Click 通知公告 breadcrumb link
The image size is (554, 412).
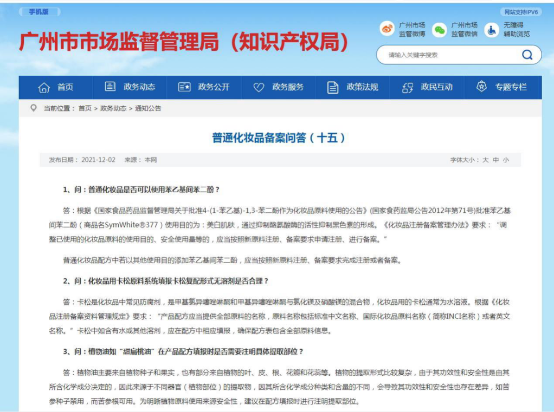pos(148,108)
